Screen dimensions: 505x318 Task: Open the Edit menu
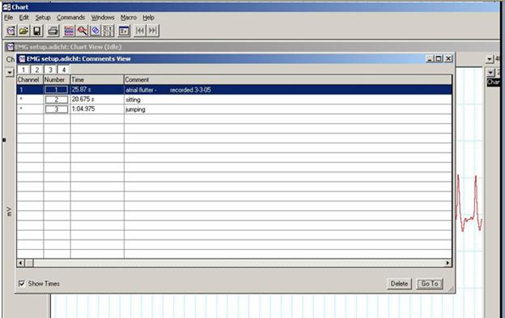tap(23, 17)
